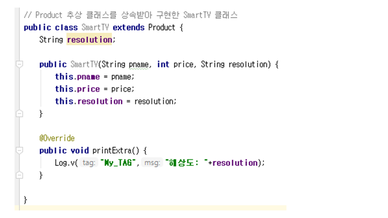Click fold end marker of SmartTV constructor
The image size is (388, 218).
pos(19,114)
